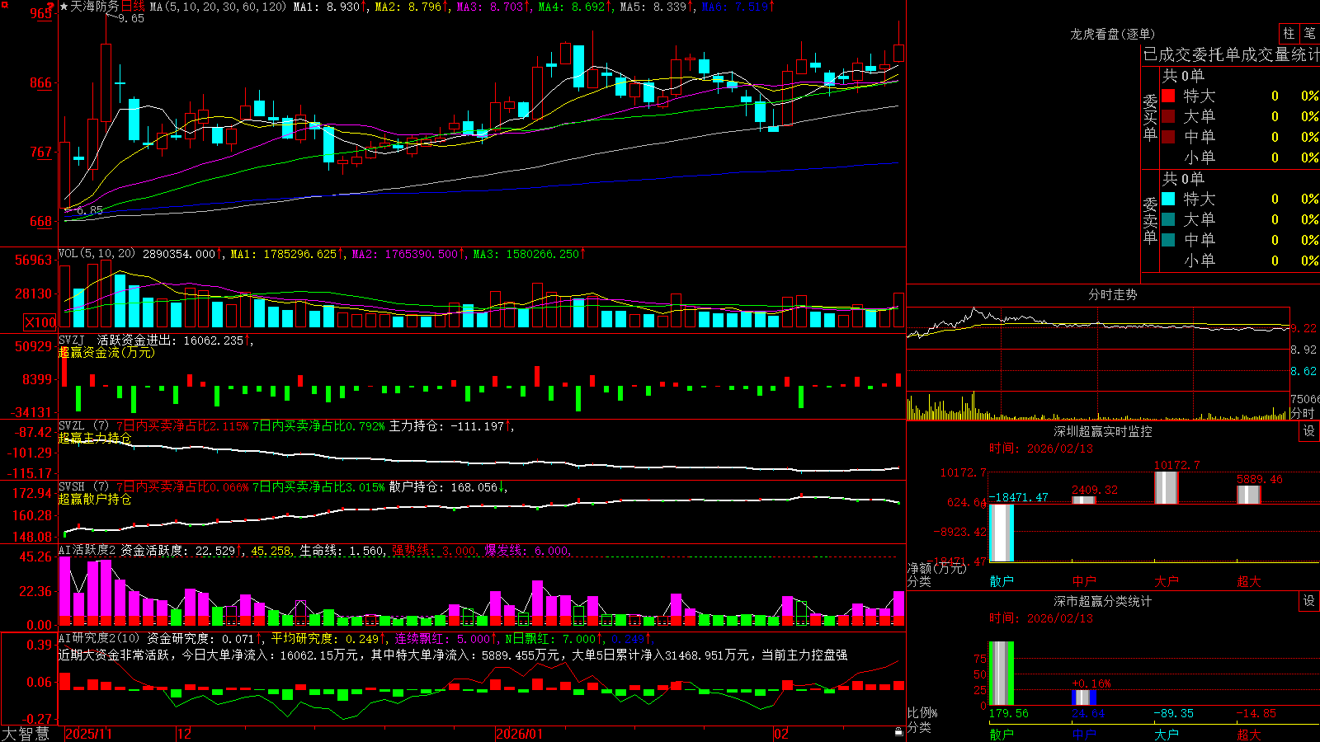Click the 超赢主力持仓 label
1320x742 pixels.
(x=95, y=438)
